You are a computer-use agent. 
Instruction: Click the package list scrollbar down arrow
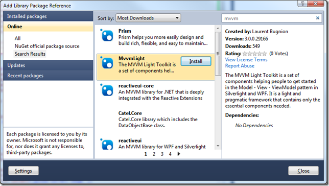218,146
